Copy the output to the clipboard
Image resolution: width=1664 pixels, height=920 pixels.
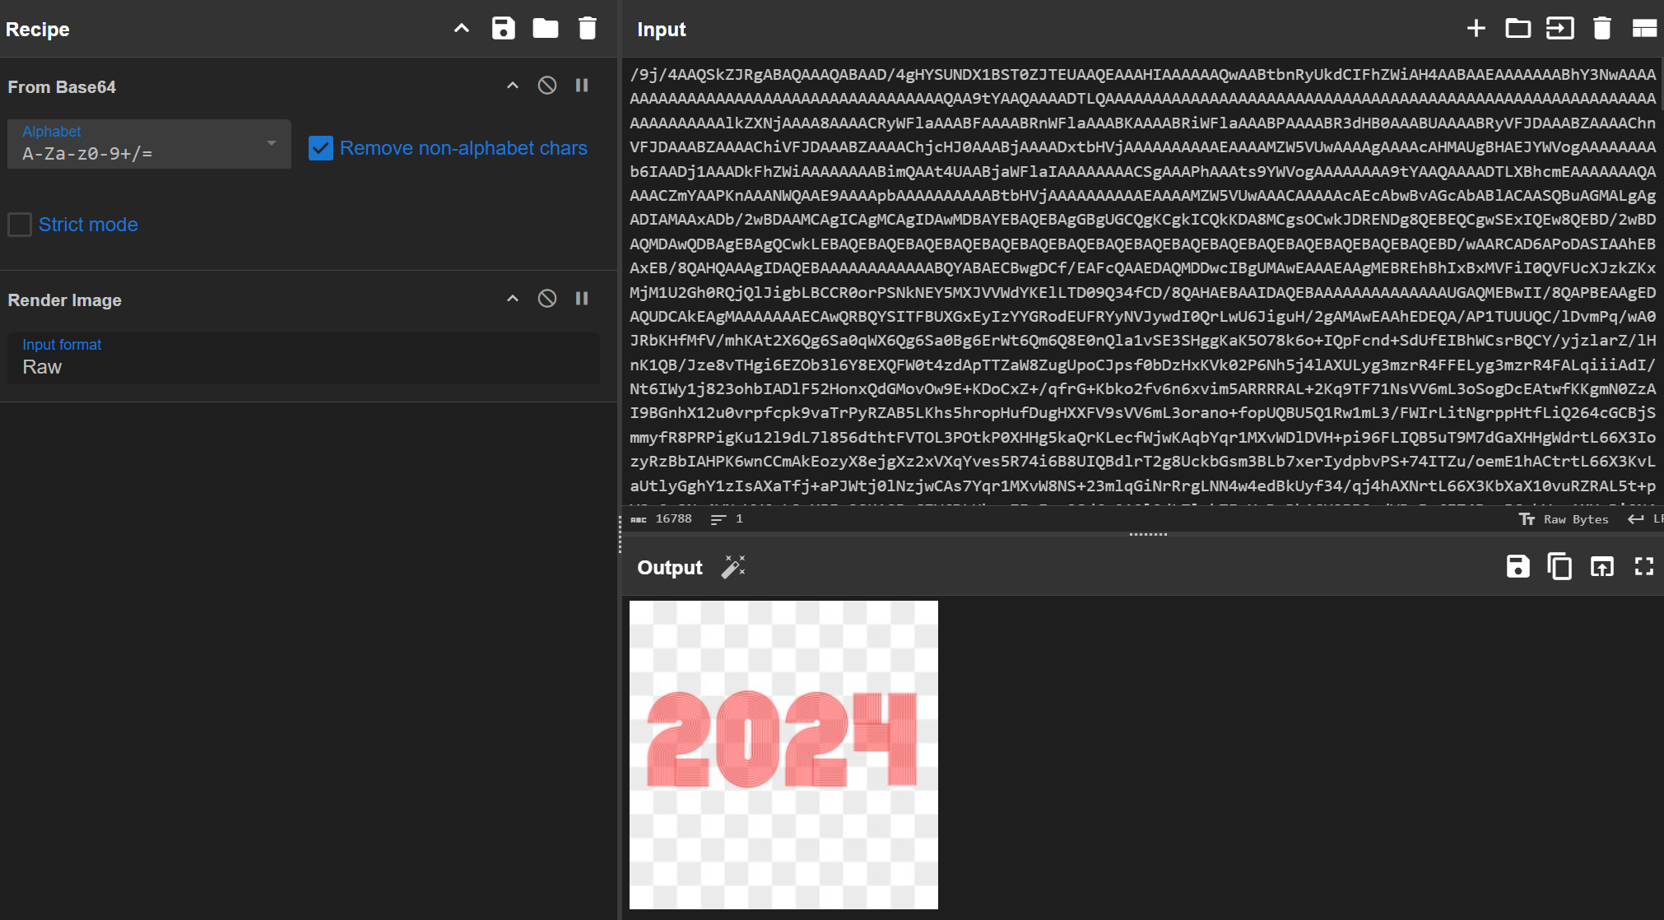point(1559,566)
